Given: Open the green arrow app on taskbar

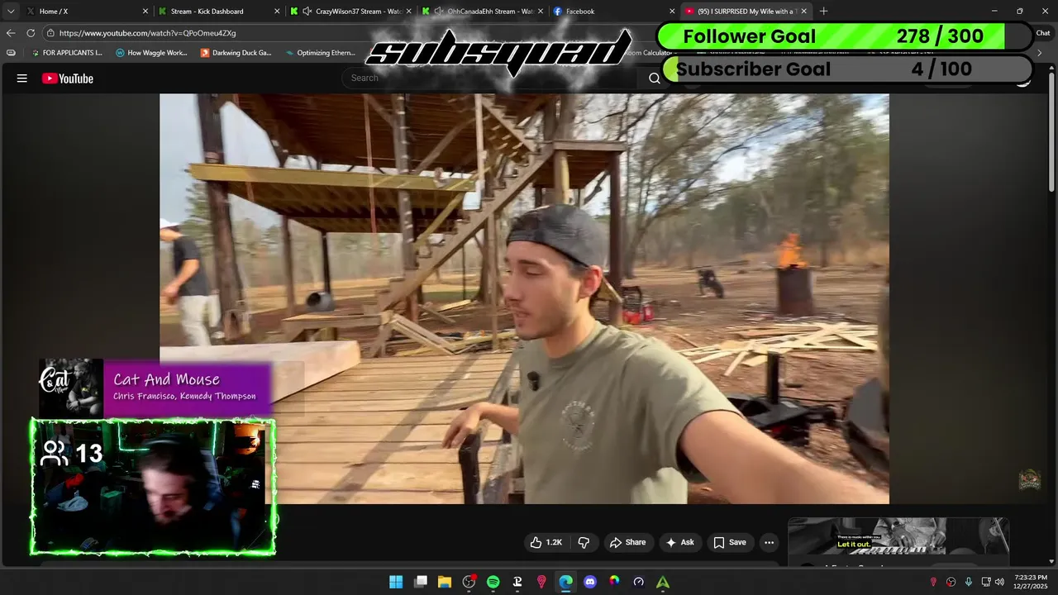Looking at the screenshot, I should point(663,582).
